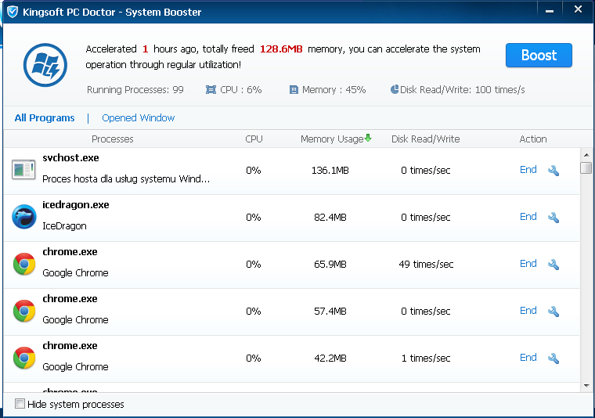The height and width of the screenshot is (418, 595).
Task: Switch to the All Programs tab
Action: 45,118
